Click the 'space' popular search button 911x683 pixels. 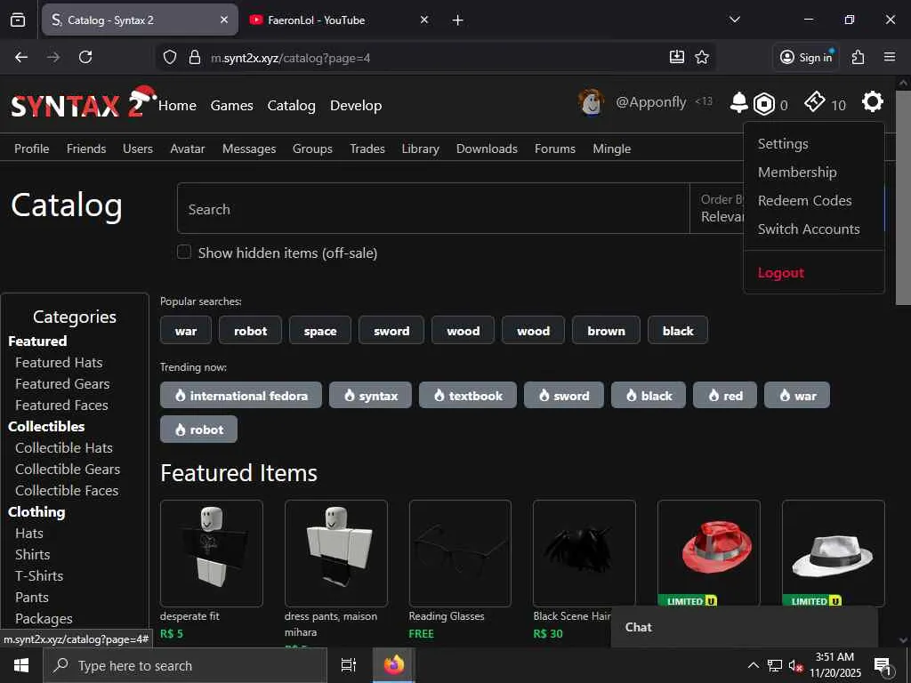(320, 331)
